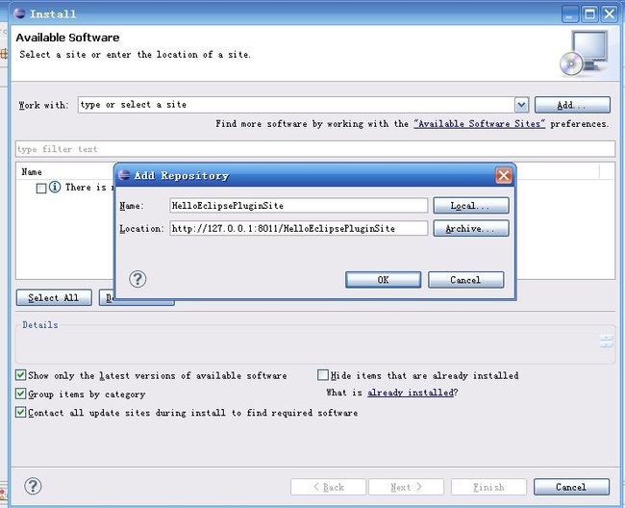The width and height of the screenshot is (625, 508).
Task: Click the help icon in Install dialog footer
Action: pyautogui.click(x=33, y=486)
